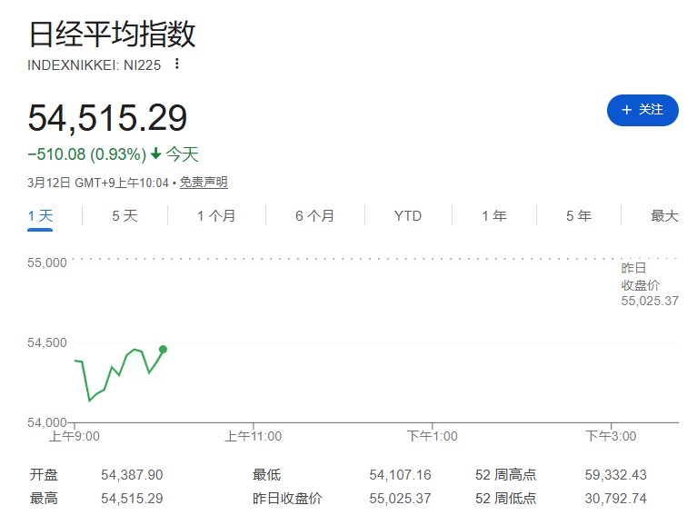Click the plus icon on follow button

point(626,110)
